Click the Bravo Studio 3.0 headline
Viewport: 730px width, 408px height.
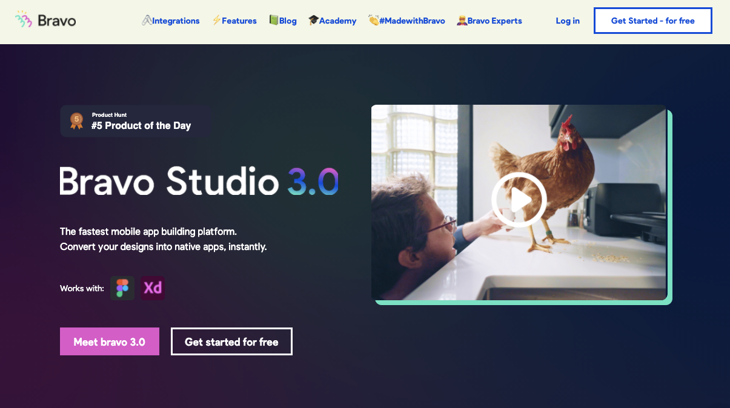199,181
